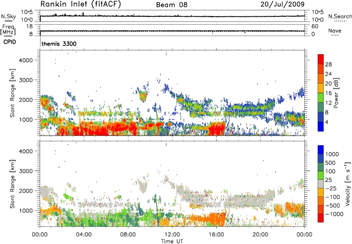Click the "Power [dB]" color bar title
352x244 pixels.
point(336,93)
